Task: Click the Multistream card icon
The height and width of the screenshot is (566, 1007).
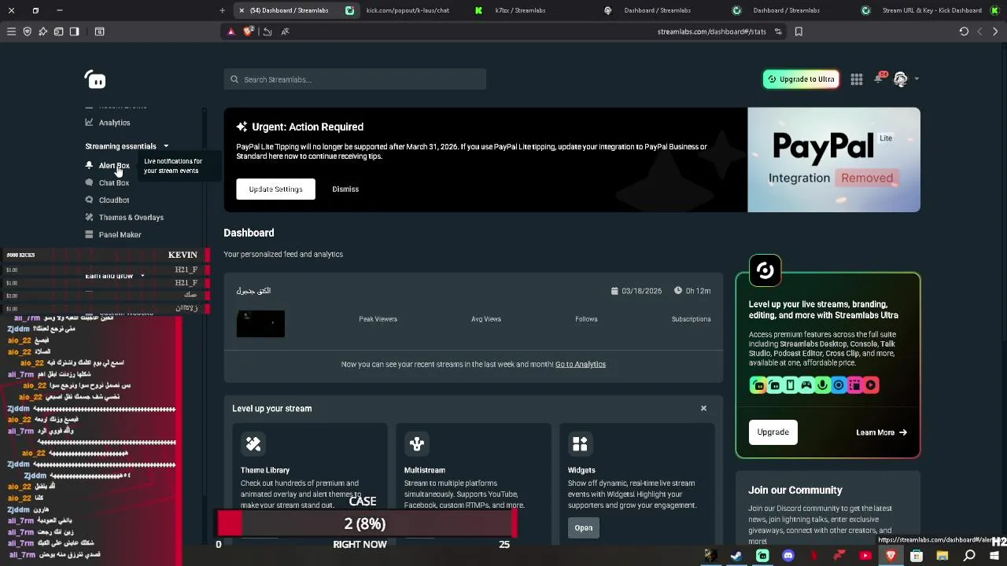Action: pyautogui.click(x=417, y=444)
